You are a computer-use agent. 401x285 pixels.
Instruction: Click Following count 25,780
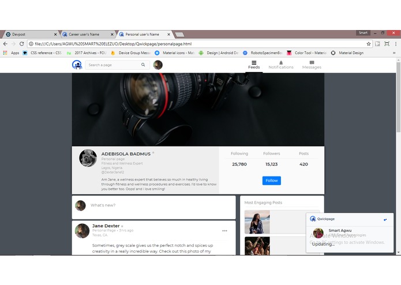click(x=239, y=164)
